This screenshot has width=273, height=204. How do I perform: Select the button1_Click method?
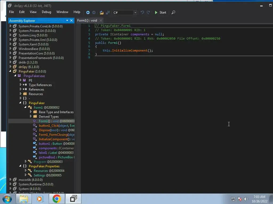pyautogui.click(x=57, y=126)
